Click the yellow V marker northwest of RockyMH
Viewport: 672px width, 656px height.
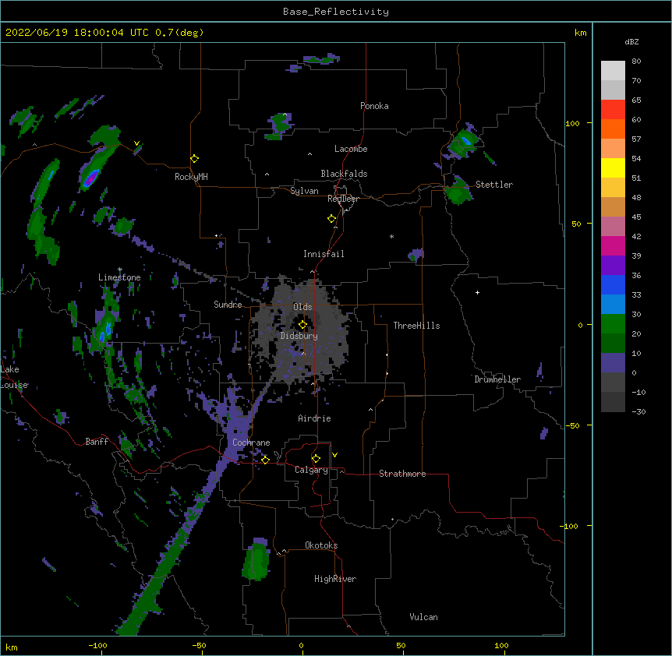[136, 143]
